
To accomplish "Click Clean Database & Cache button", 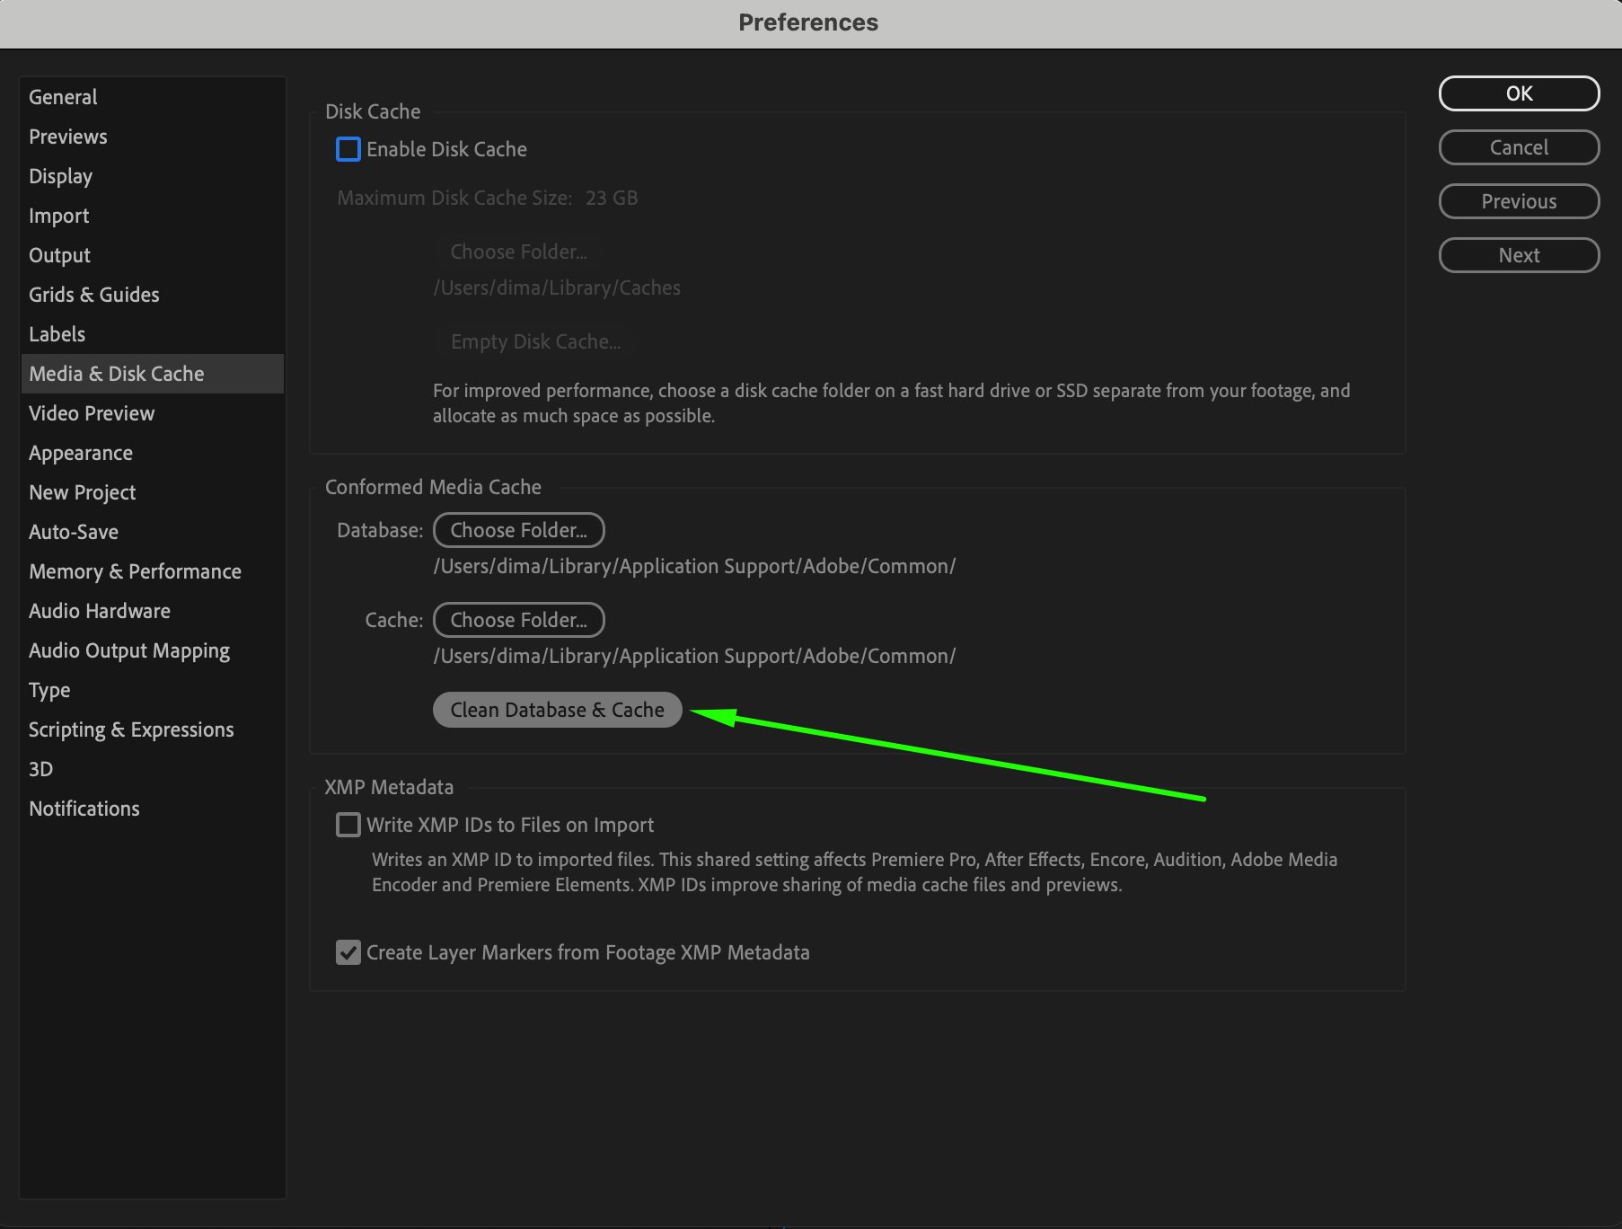I will 557,710.
